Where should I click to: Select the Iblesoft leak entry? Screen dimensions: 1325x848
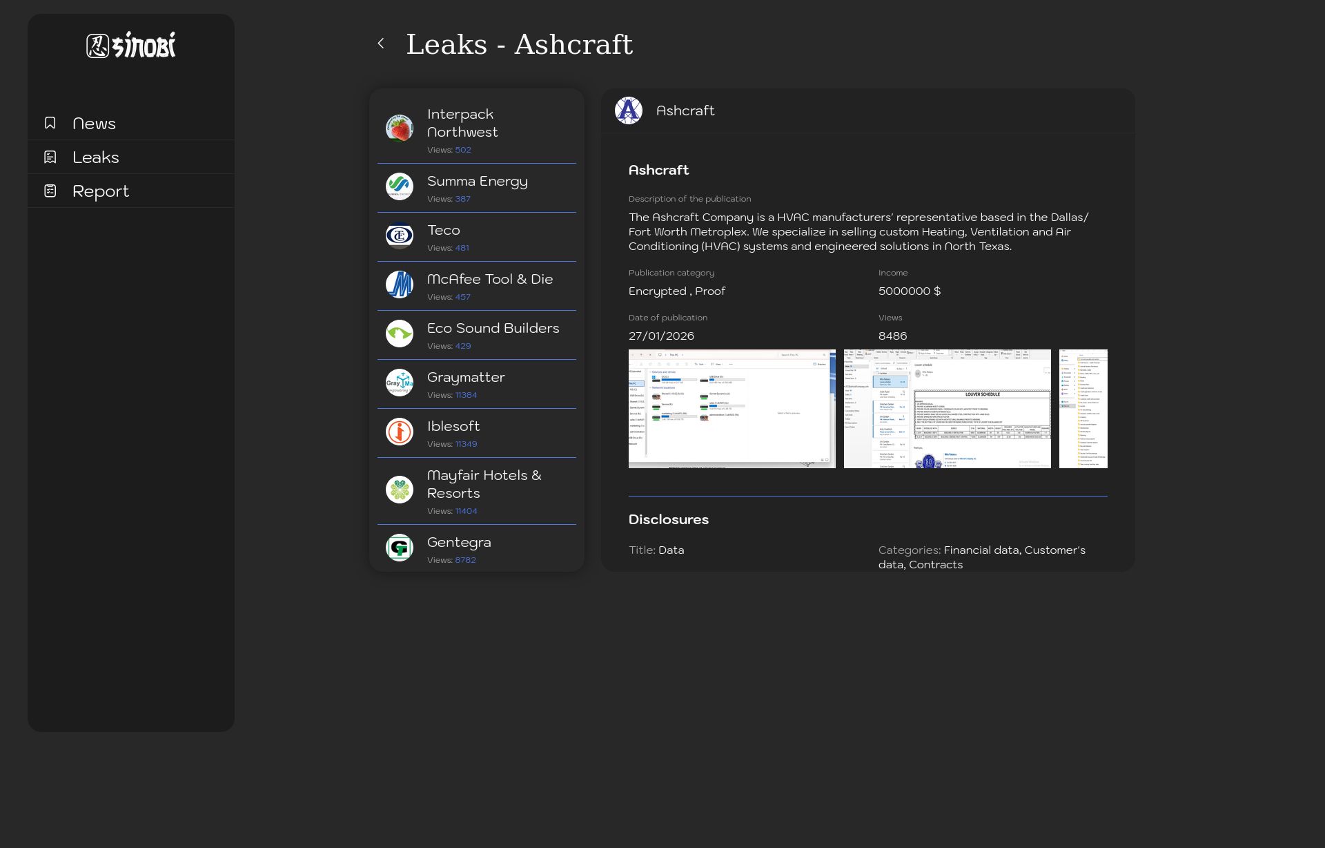point(453,427)
